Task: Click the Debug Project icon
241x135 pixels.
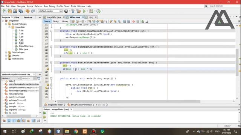Action: [91, 11]
